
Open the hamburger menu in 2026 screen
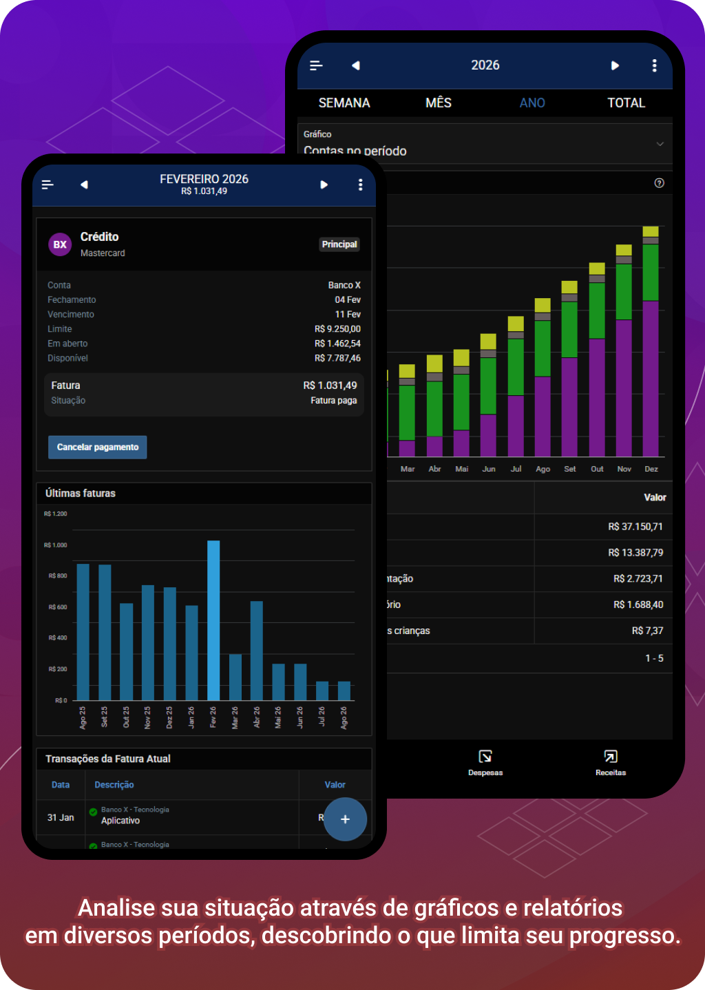coord(316,65)
